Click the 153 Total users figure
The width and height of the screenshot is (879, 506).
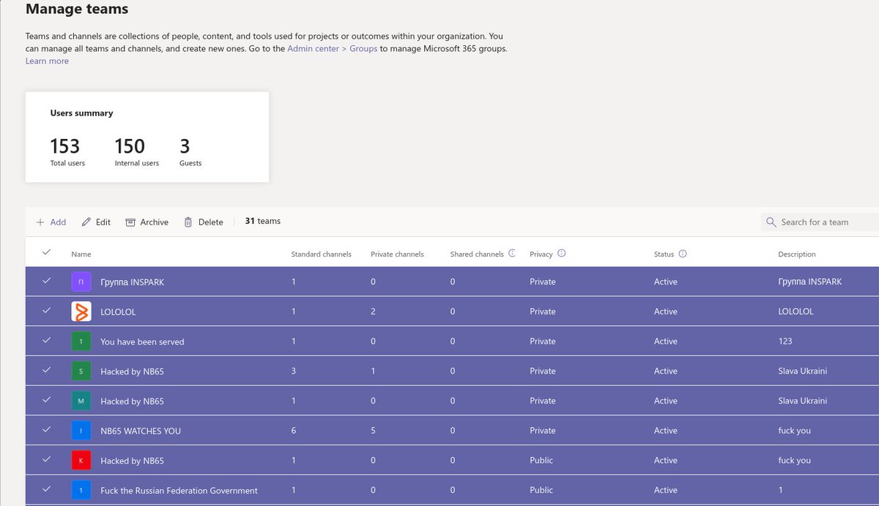tap(65, 146)
